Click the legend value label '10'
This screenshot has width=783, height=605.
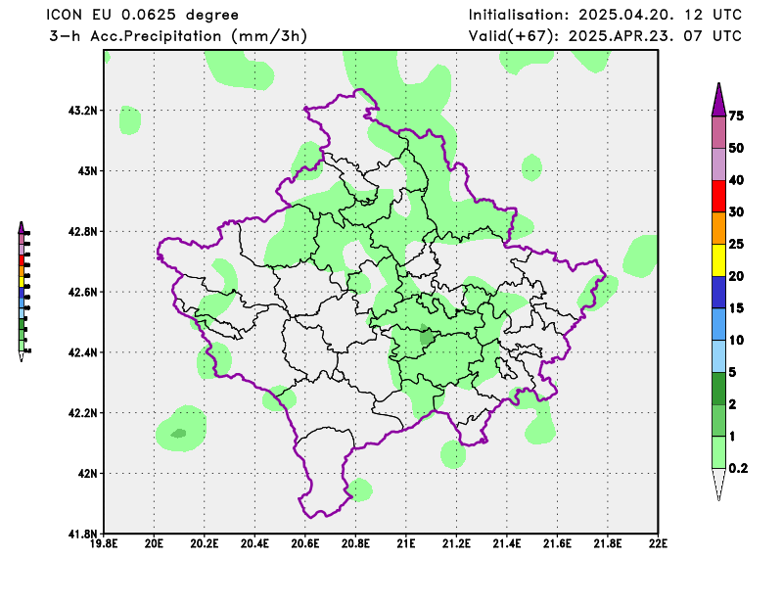pyautogui.click(x=736, y=340)
